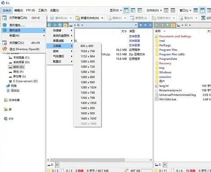Viewport: 211px width, 172px height.
Task: Select 本地磁盘 (C:) in the tree
Action: click(x=19, y=57)
